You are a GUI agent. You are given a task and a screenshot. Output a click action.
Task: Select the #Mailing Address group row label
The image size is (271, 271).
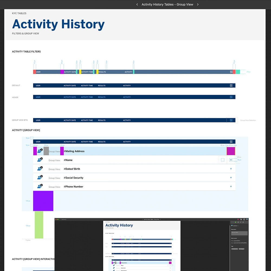coord(74,151)
